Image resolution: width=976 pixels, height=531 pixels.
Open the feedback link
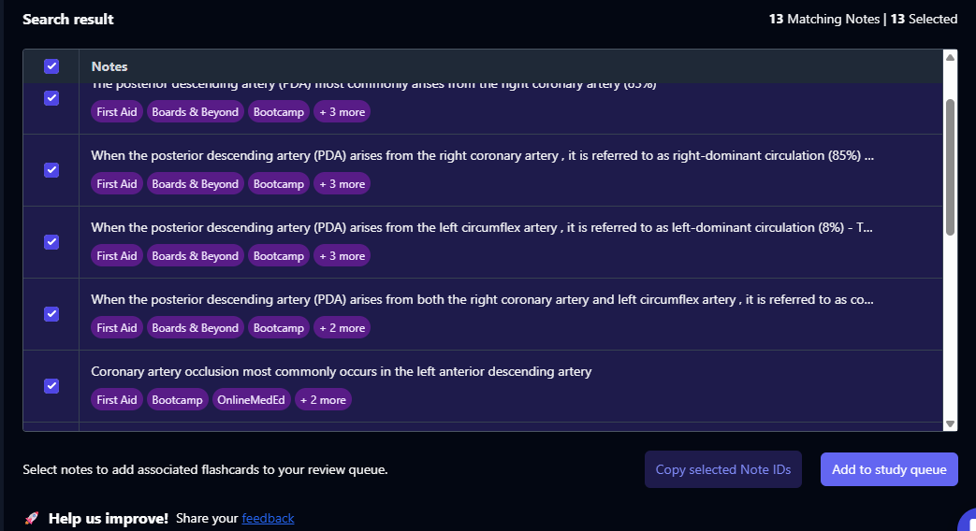click(x=268, y=518)
